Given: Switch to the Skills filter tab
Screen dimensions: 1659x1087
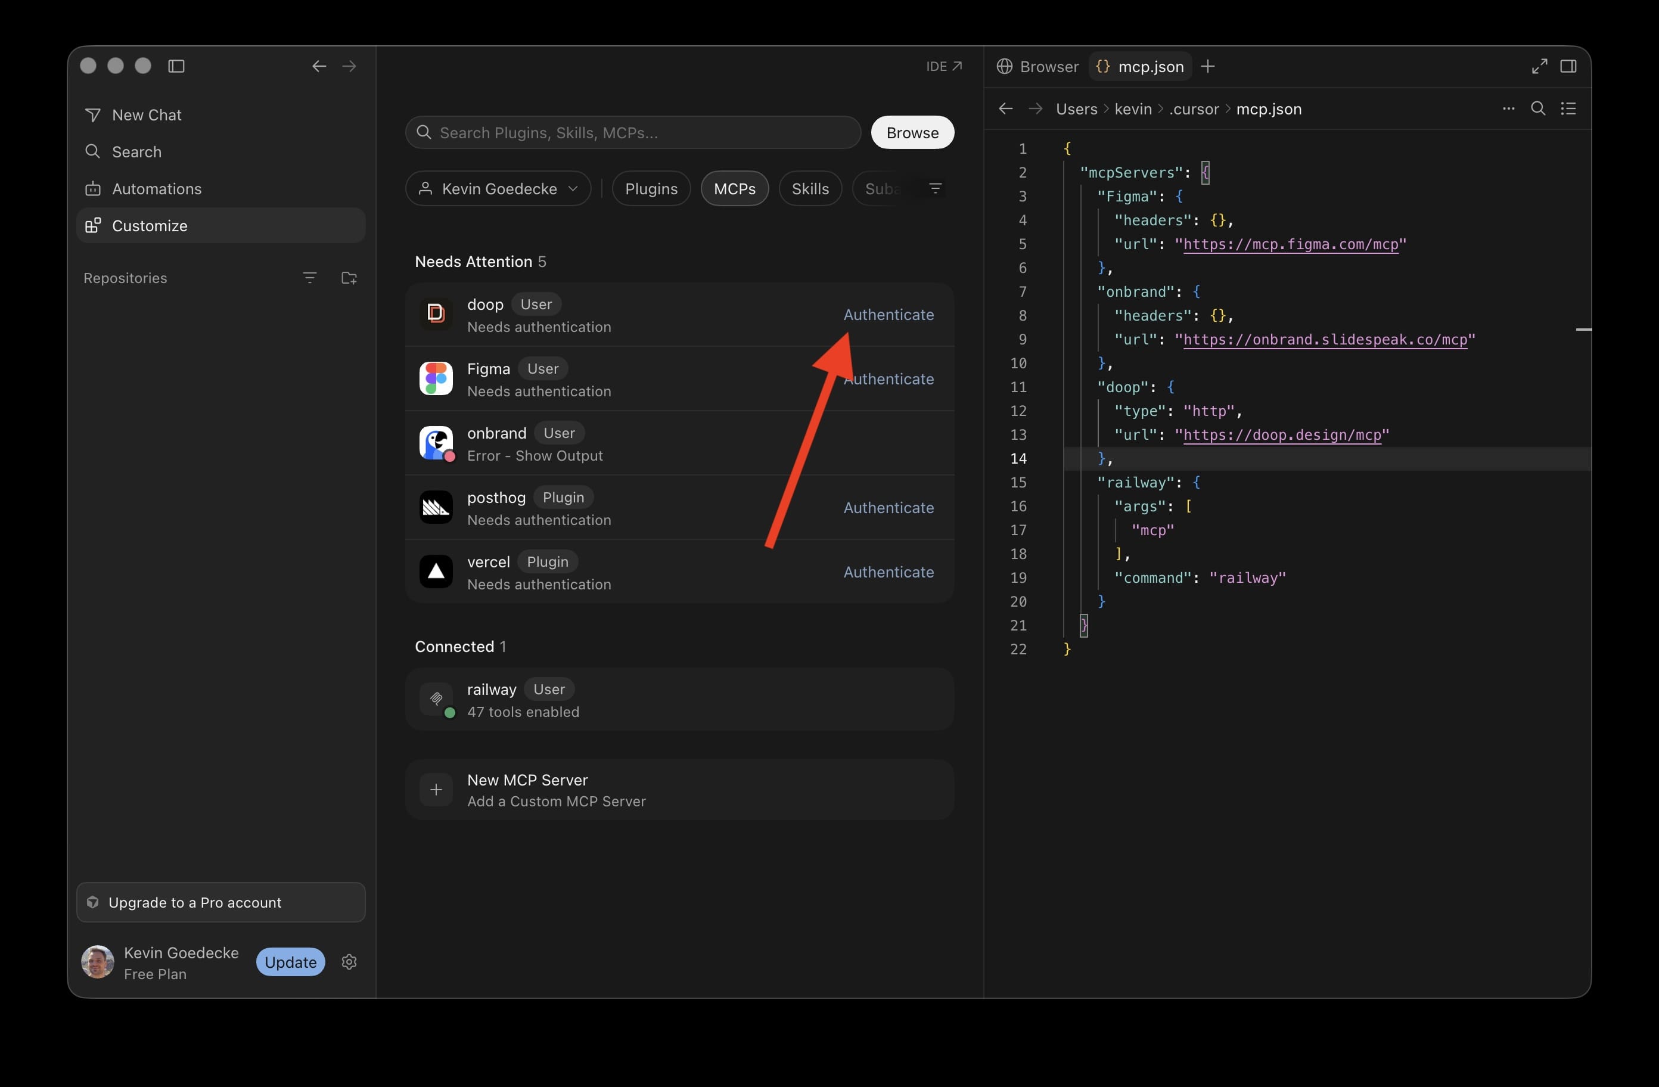Looking at the screenshot, I should 810,189.
